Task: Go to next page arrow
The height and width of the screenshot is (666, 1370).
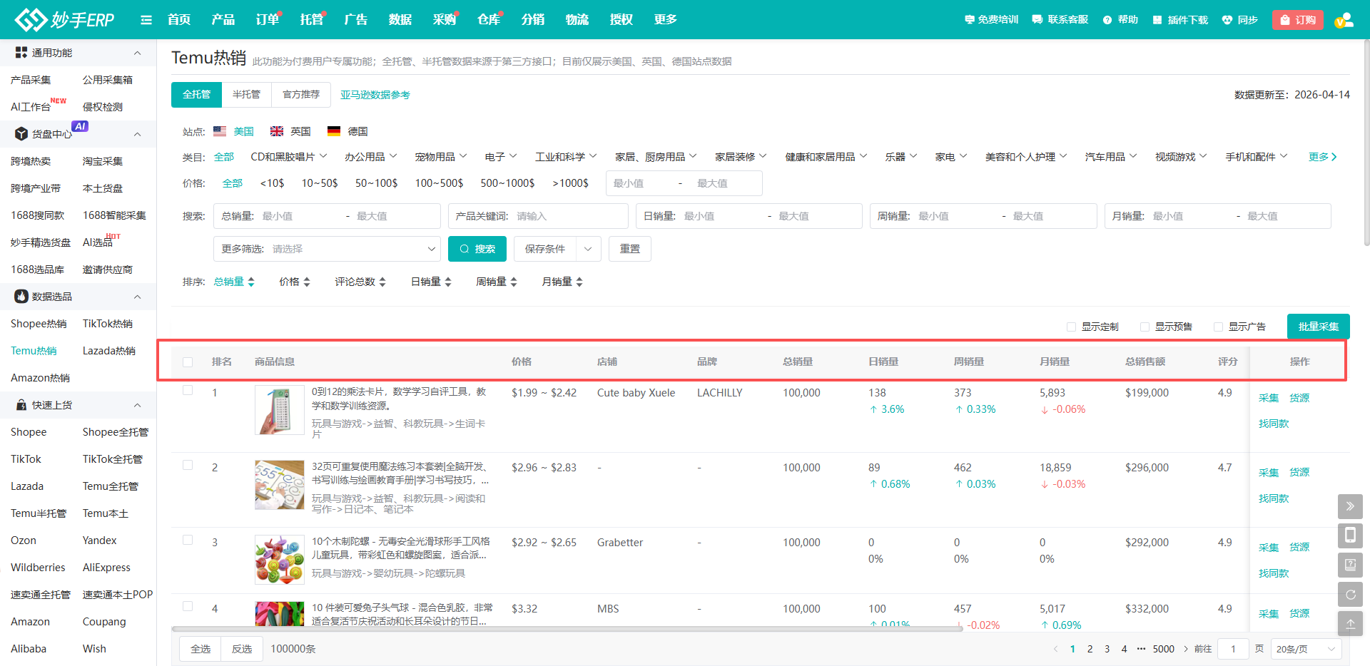Action: 1186,649
